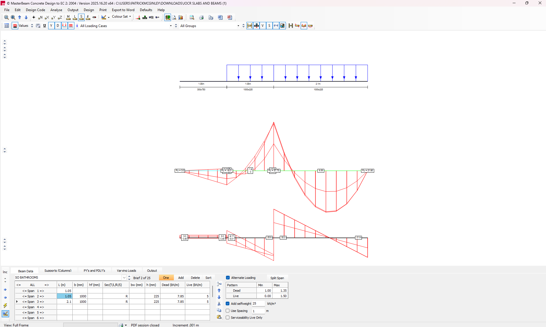Viewport: 546px width, 327px height.
Task: Click the zoom in magnifier icon
Action: point(13,17)
